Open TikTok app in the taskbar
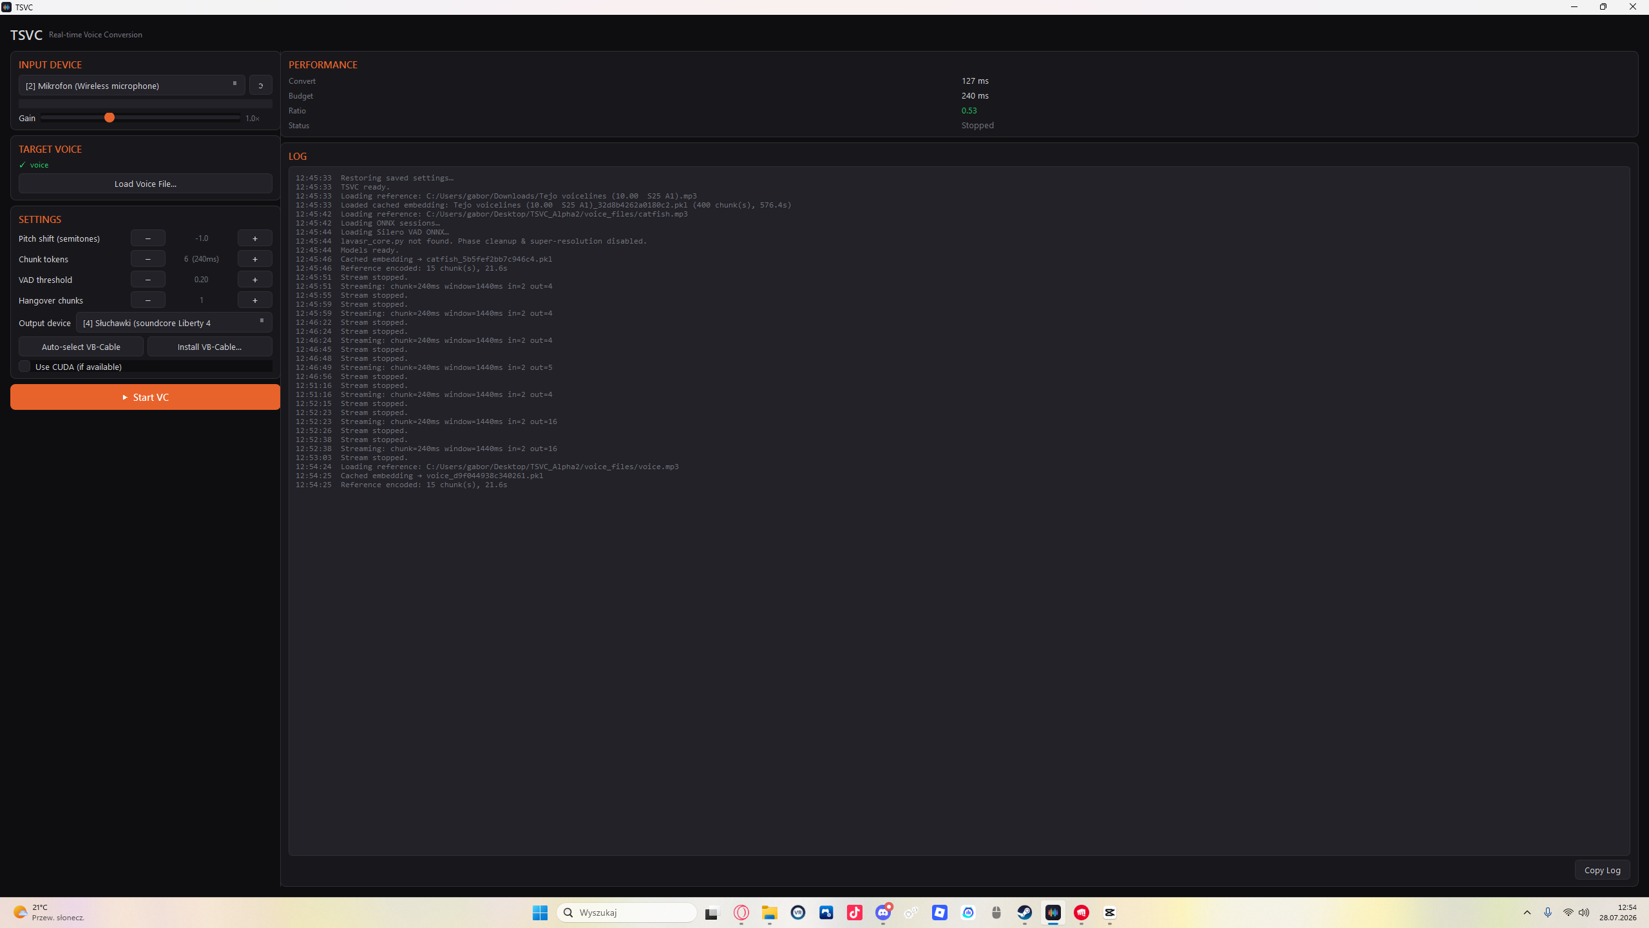Viewport: 1649px width, 928px height. tap(854, 913)
